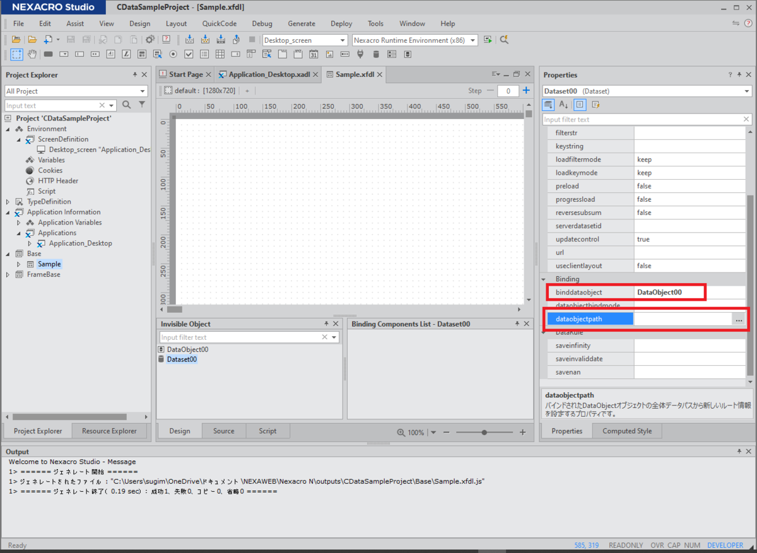Pin the Project Explorer panel
The height and width of the screenshot is (553, 757).
point(135,75)
